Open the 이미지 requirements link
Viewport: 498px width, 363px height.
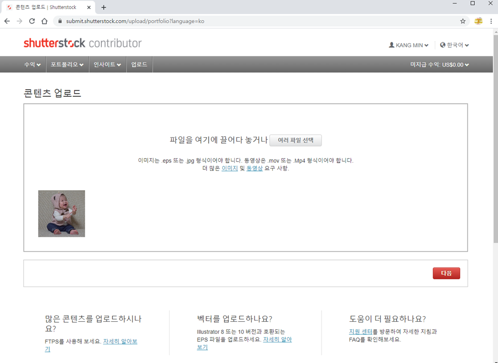[230, 168]
